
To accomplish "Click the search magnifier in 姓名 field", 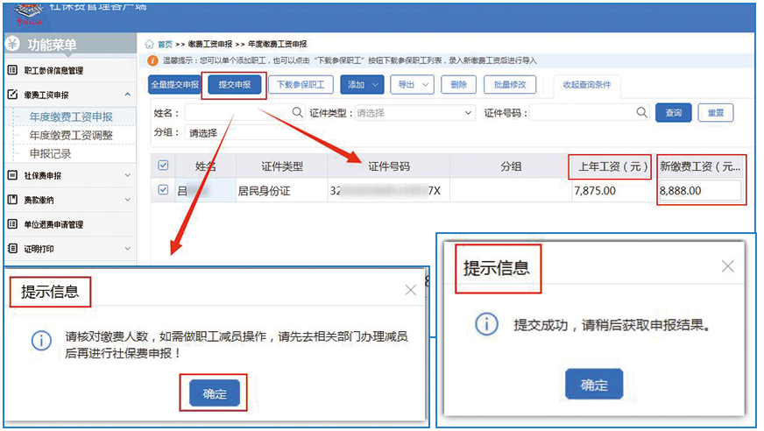I will [297, 113].
